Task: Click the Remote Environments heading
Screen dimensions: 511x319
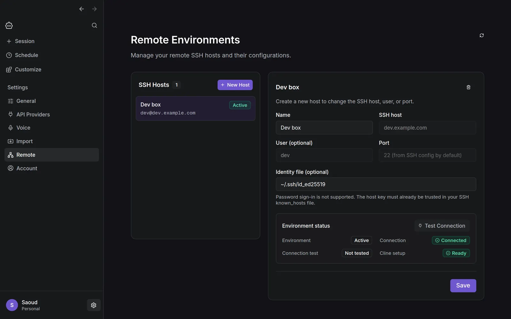Action: (185, 40)
